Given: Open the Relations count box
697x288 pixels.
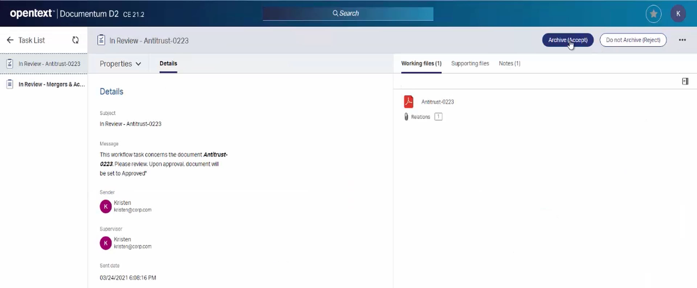Looking at the screenshot, I should tap(438, 117).
